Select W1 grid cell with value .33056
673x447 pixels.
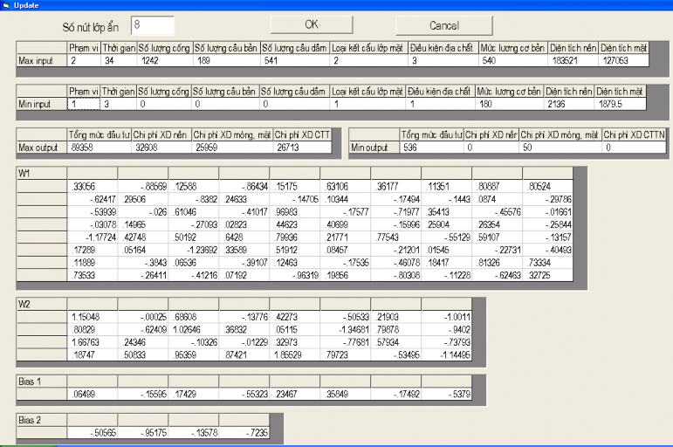(93, 186)
